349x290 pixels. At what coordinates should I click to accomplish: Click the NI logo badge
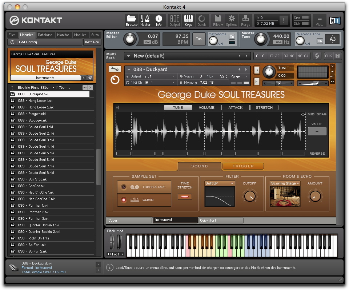pyautogui.click(x=335, y=21)
